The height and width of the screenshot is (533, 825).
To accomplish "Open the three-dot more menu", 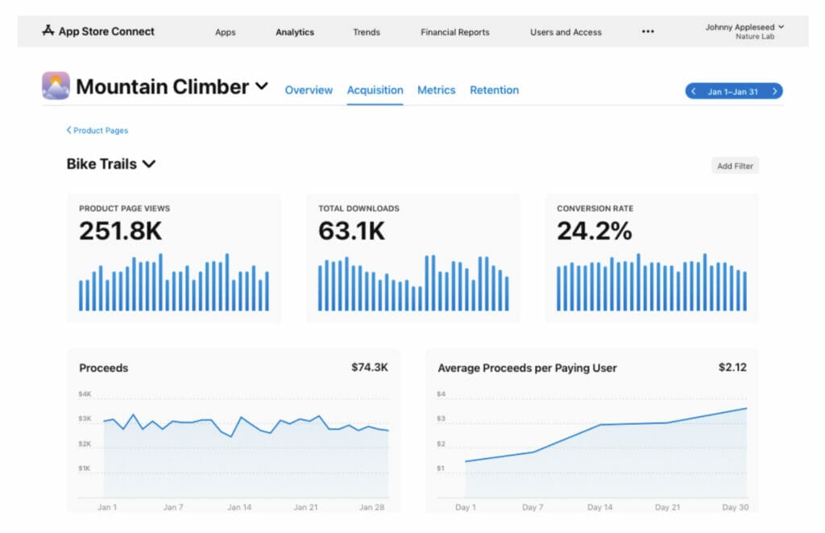I will (x=648, y=31).
